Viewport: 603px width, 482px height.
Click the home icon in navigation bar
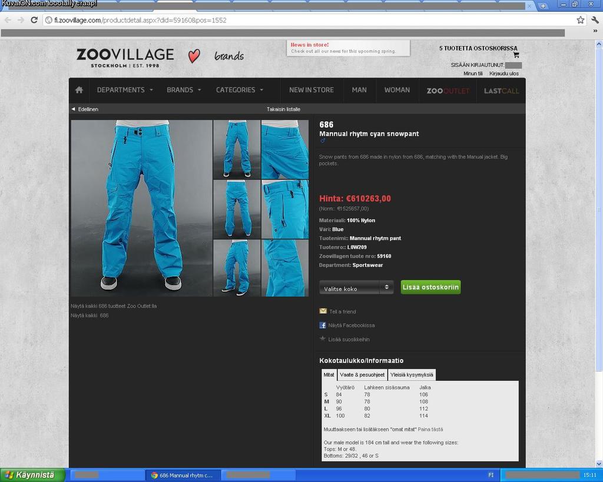pos(79,90)
